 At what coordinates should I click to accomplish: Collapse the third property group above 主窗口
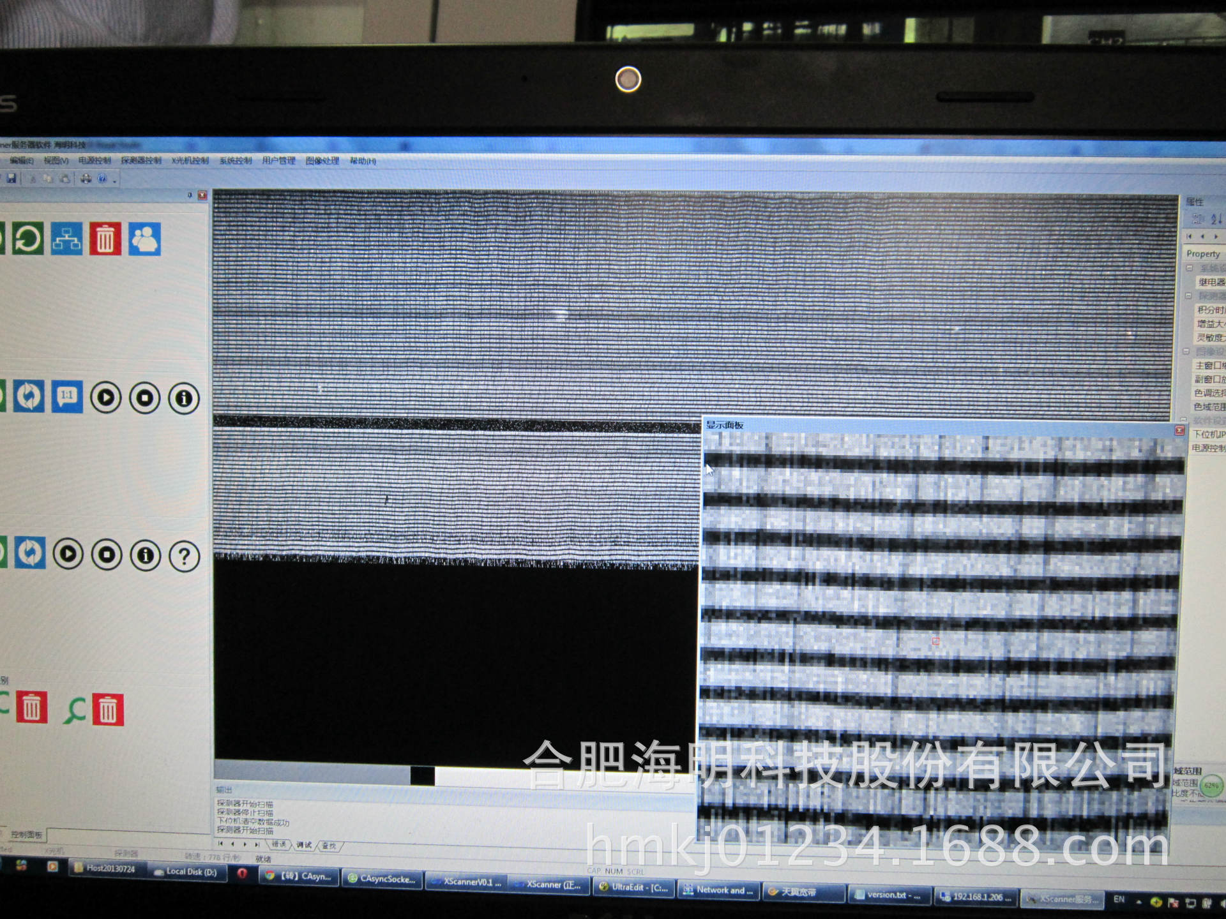pyautogui.click(x=1186, y=352)
